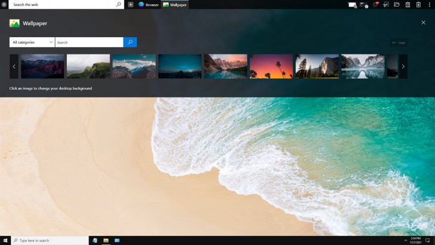The image size is (435, 245).
Task: Open the notification action center
Action: click(427, 240)
